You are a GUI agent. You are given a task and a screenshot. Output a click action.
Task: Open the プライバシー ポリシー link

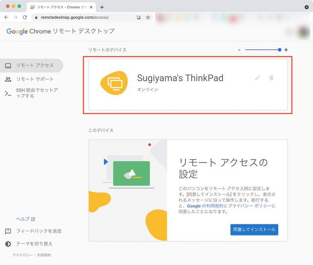click(x=250, y=206)
